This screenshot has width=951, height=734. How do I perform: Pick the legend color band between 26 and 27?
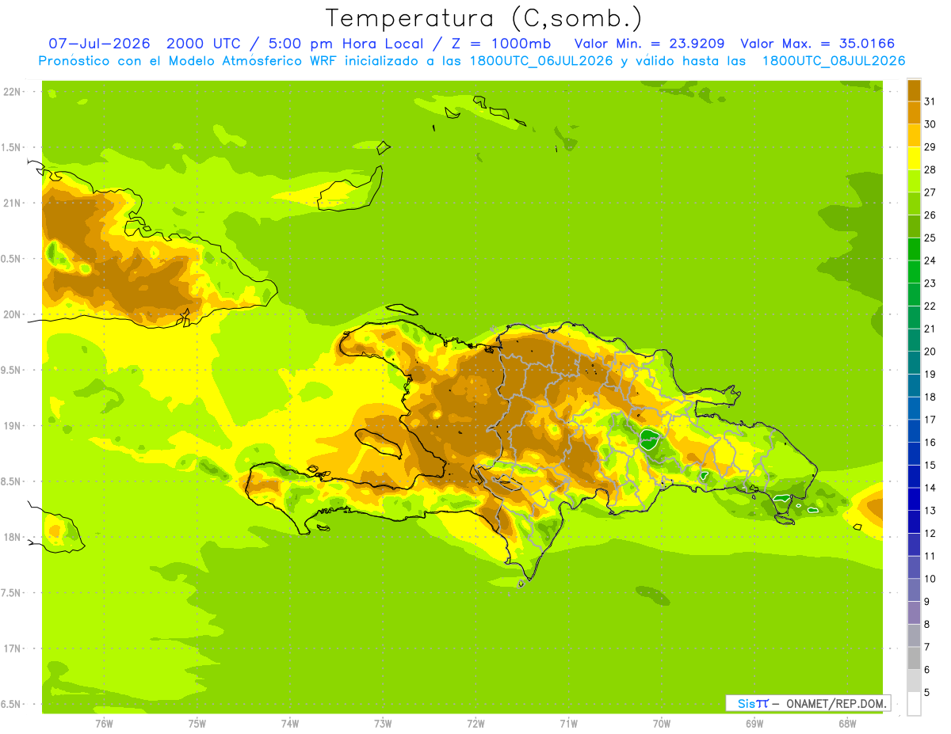(x=914, y=203)
